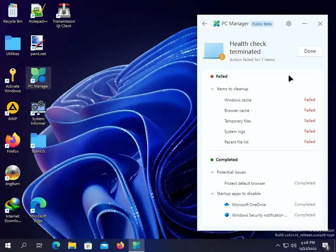Image resolution: width=336 pixels, height=252 pixels.
Task: Close the PC Manager window
Action: 320,24
